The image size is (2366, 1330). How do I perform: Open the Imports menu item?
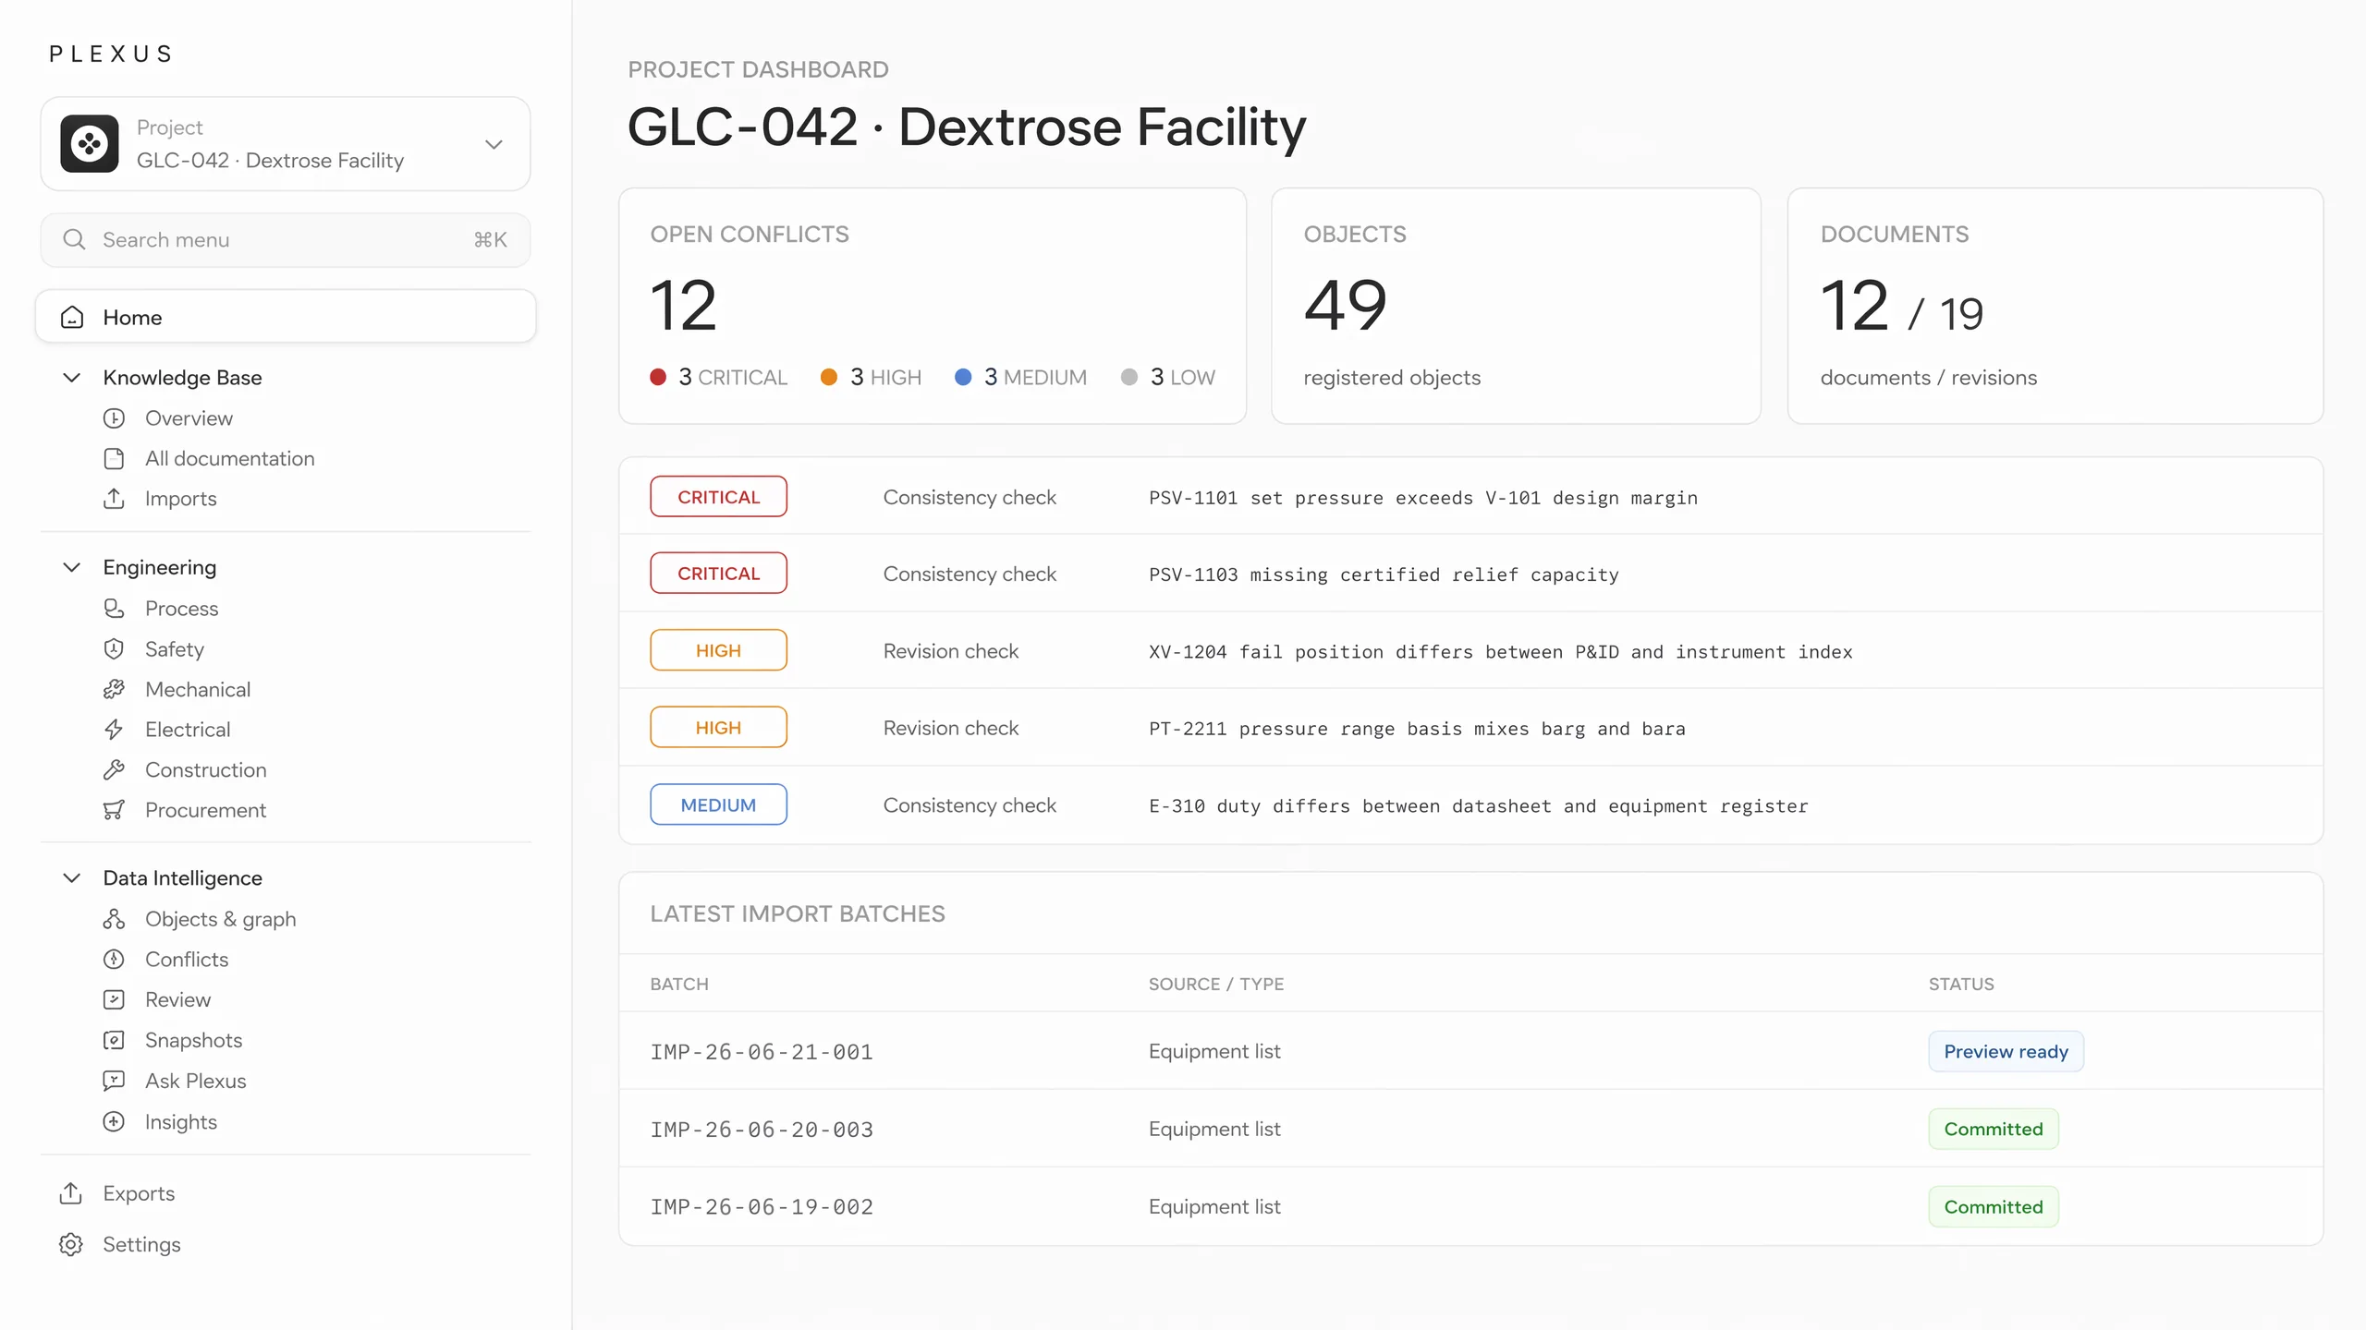pos(180,499)
